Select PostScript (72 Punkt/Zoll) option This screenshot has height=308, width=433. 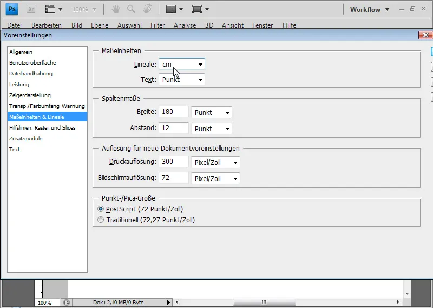[x=101, y=209]
